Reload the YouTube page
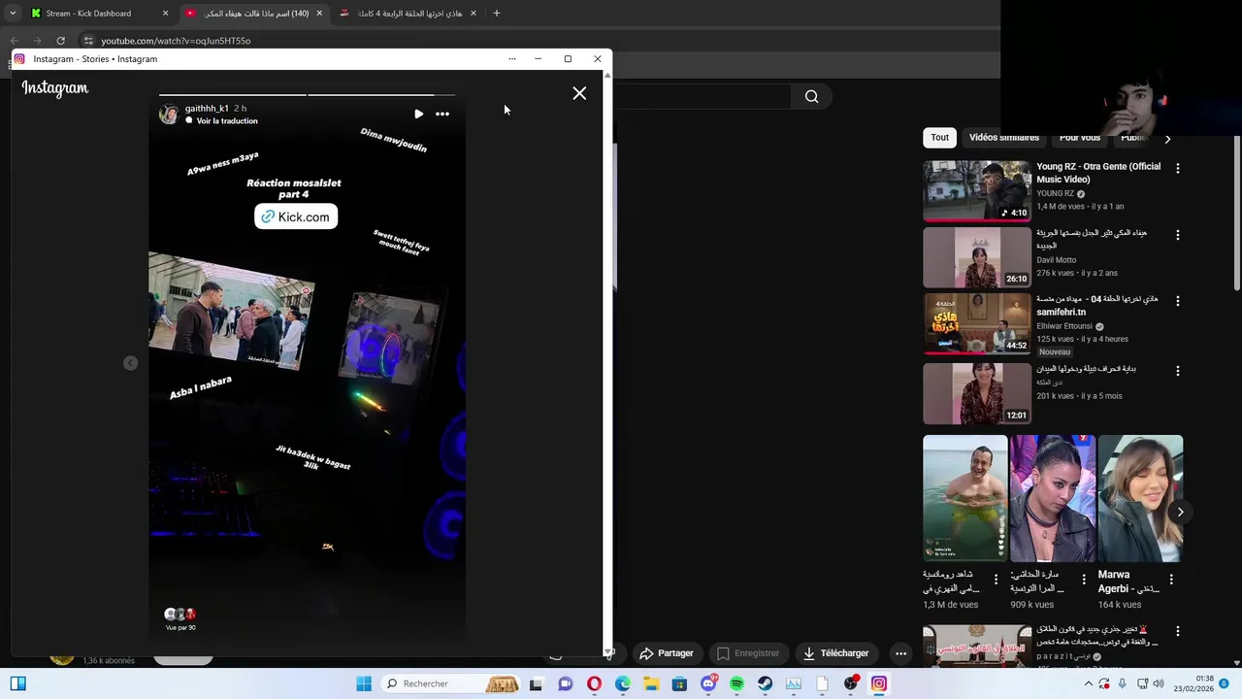Screen dimensions: 1242x699 pyautogui.click(x=60, y=41)
